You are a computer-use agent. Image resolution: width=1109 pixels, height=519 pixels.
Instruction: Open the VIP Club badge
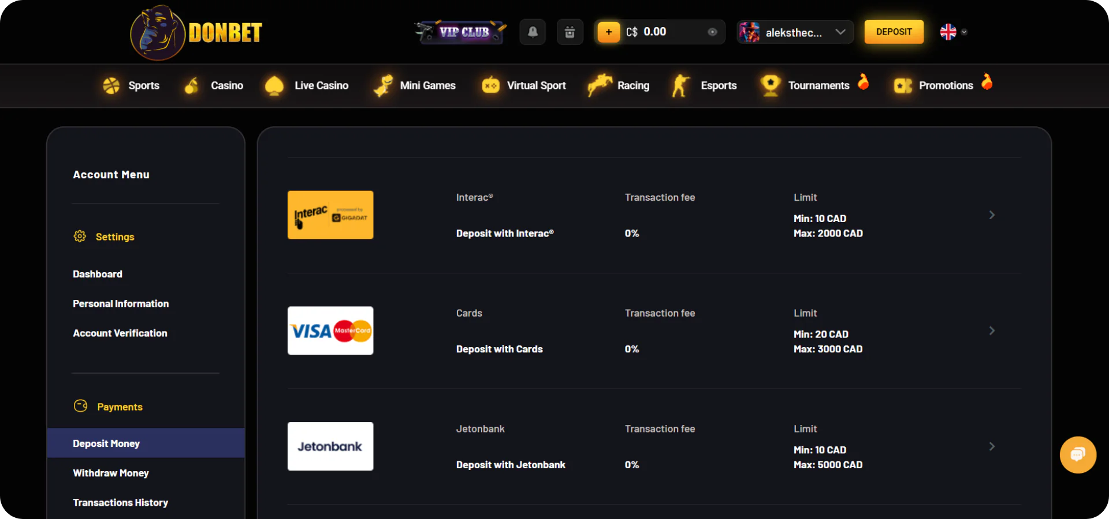461,32
